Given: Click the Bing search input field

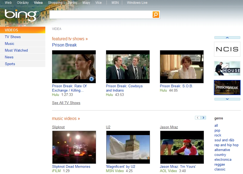Looking at the screenshot, I should [101, 15].
